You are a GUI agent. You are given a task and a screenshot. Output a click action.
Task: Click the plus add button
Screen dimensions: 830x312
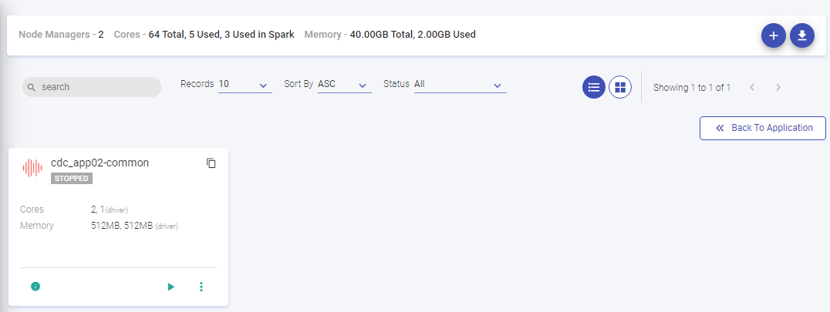click(x=774, y=36)
